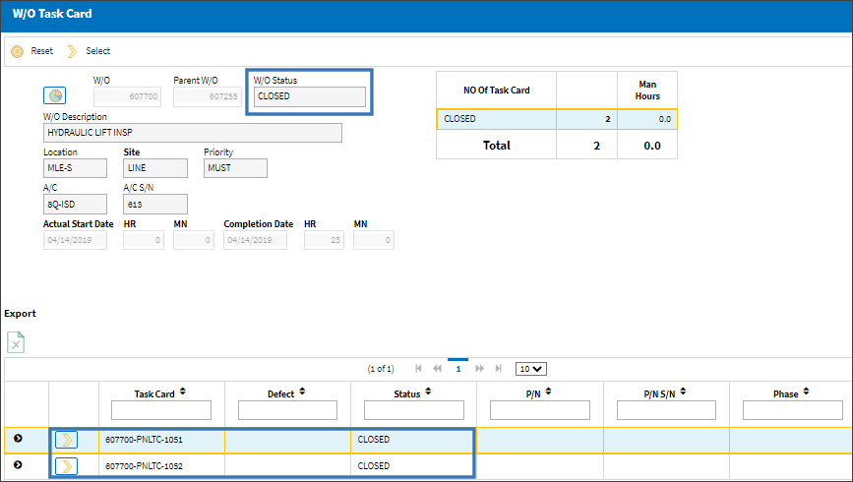This screenshot has width=853, height=482.
Task: Click the Select label in toolbar
Action: [x=98, y=50]
